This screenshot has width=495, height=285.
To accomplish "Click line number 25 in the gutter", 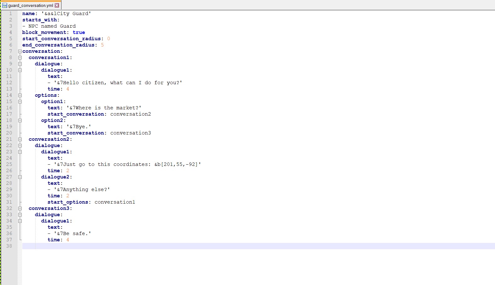I will pos(9,164).
